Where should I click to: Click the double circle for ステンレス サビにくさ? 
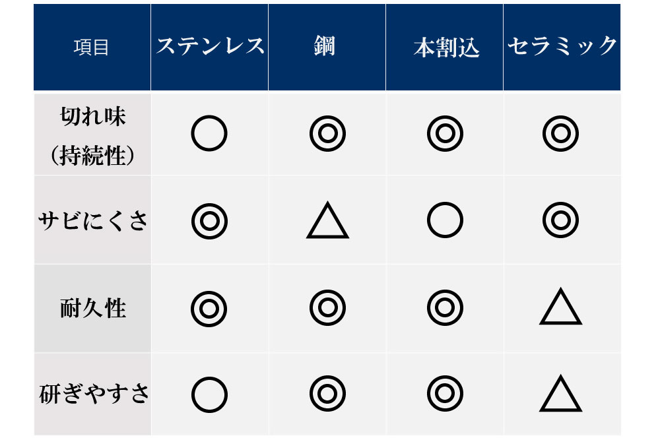[209, 221]
